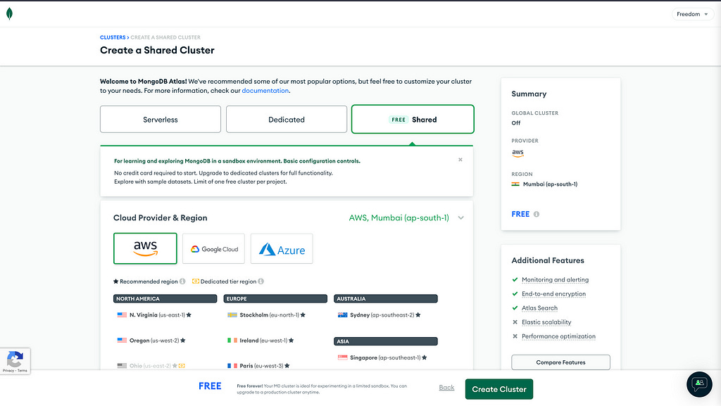Click the Compare Features button
Screen dimensions: 721x406
[x=560, y=362]
